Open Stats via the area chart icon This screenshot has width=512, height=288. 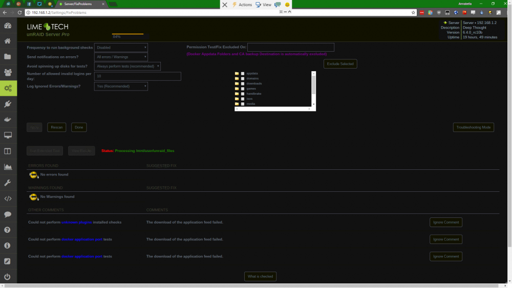coord(8,167)
